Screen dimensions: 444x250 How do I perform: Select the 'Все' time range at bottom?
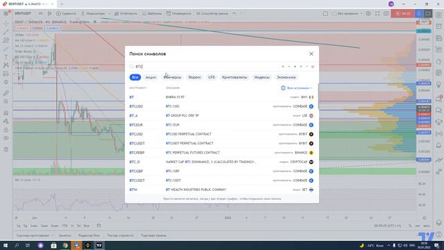tap(86, 226)
